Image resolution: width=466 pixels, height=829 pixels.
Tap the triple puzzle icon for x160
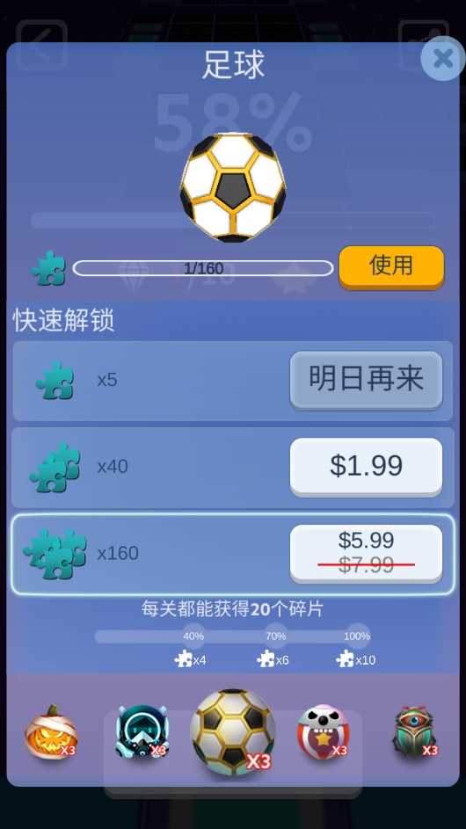pyautogui.click(x=55, y=553)
